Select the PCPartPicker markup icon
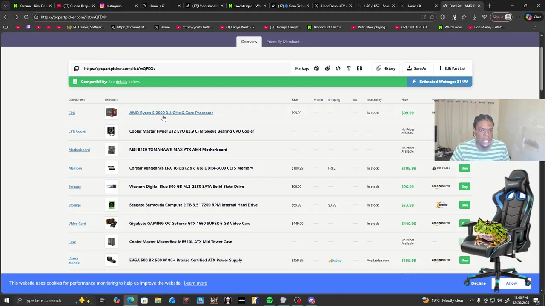The height and width of the screenshot is (306, 545). (x=316, y=68)
